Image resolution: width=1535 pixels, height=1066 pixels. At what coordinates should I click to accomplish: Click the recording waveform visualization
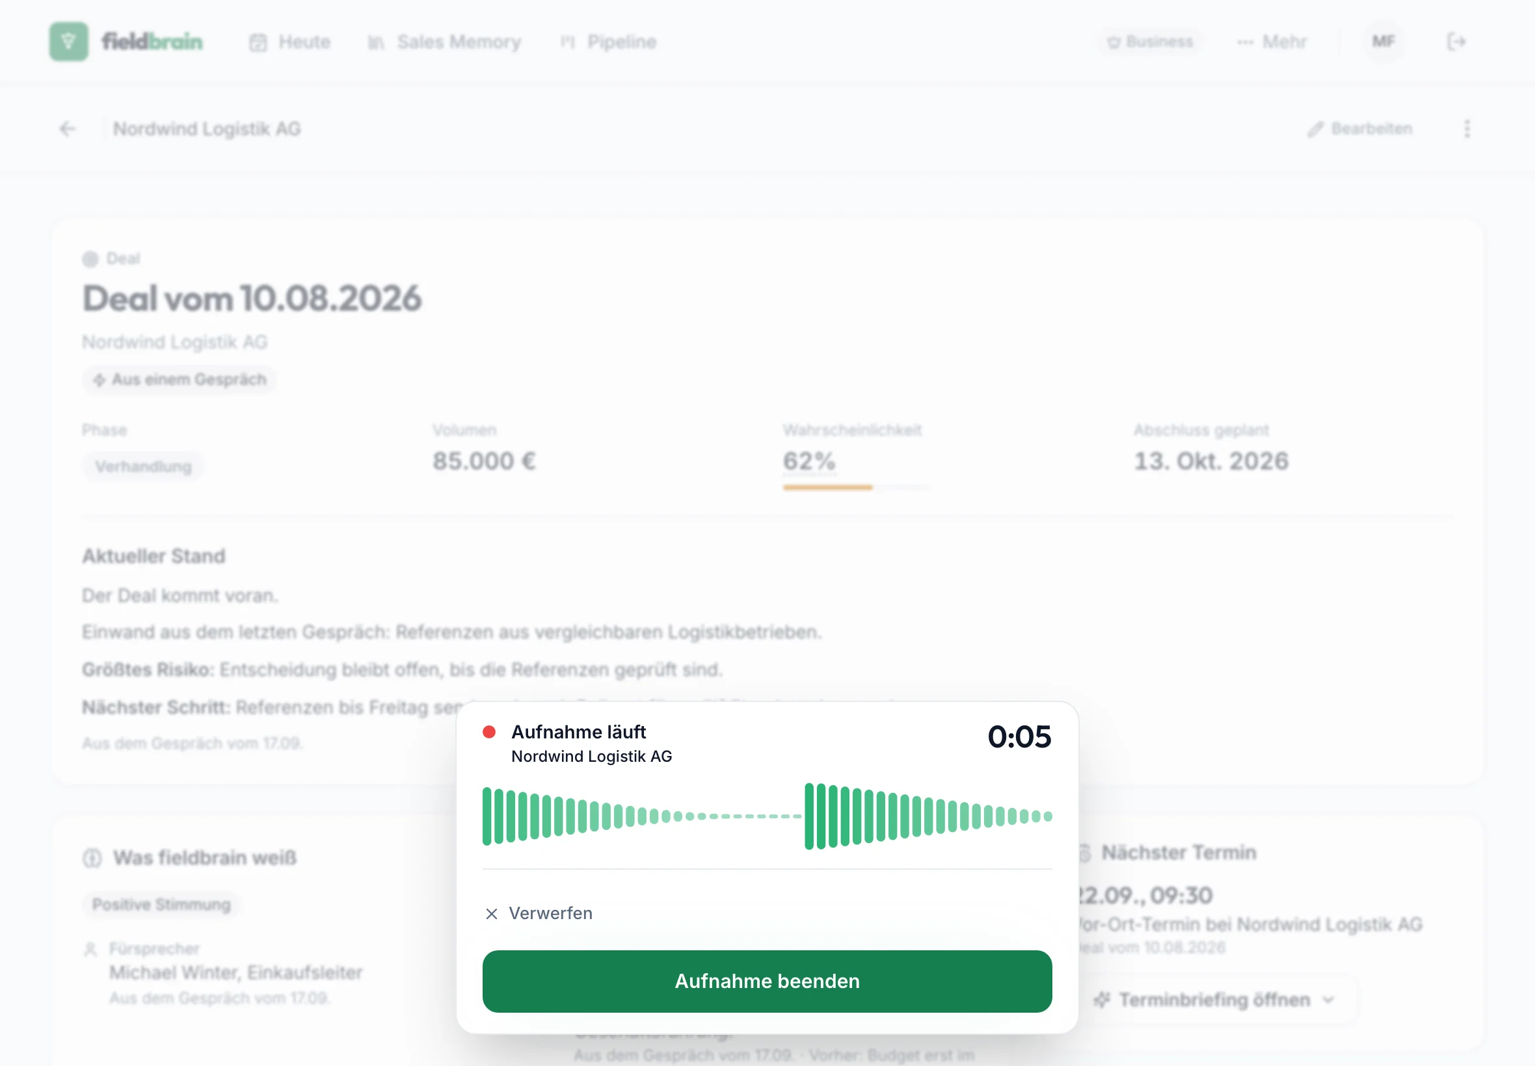click(767, 816)
